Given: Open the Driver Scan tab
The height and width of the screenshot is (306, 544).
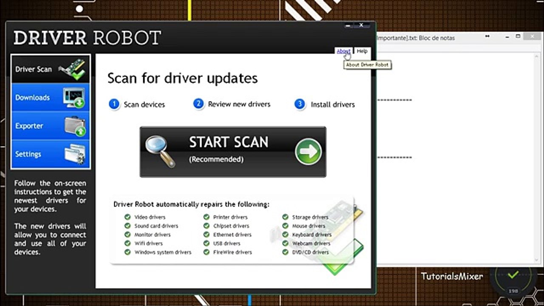Looking at the screenshot, I should click(51, 69).
